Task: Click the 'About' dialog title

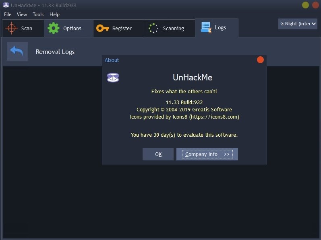Action: (112, 60)
